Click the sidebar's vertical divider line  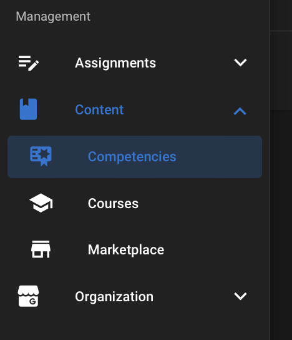270,170
